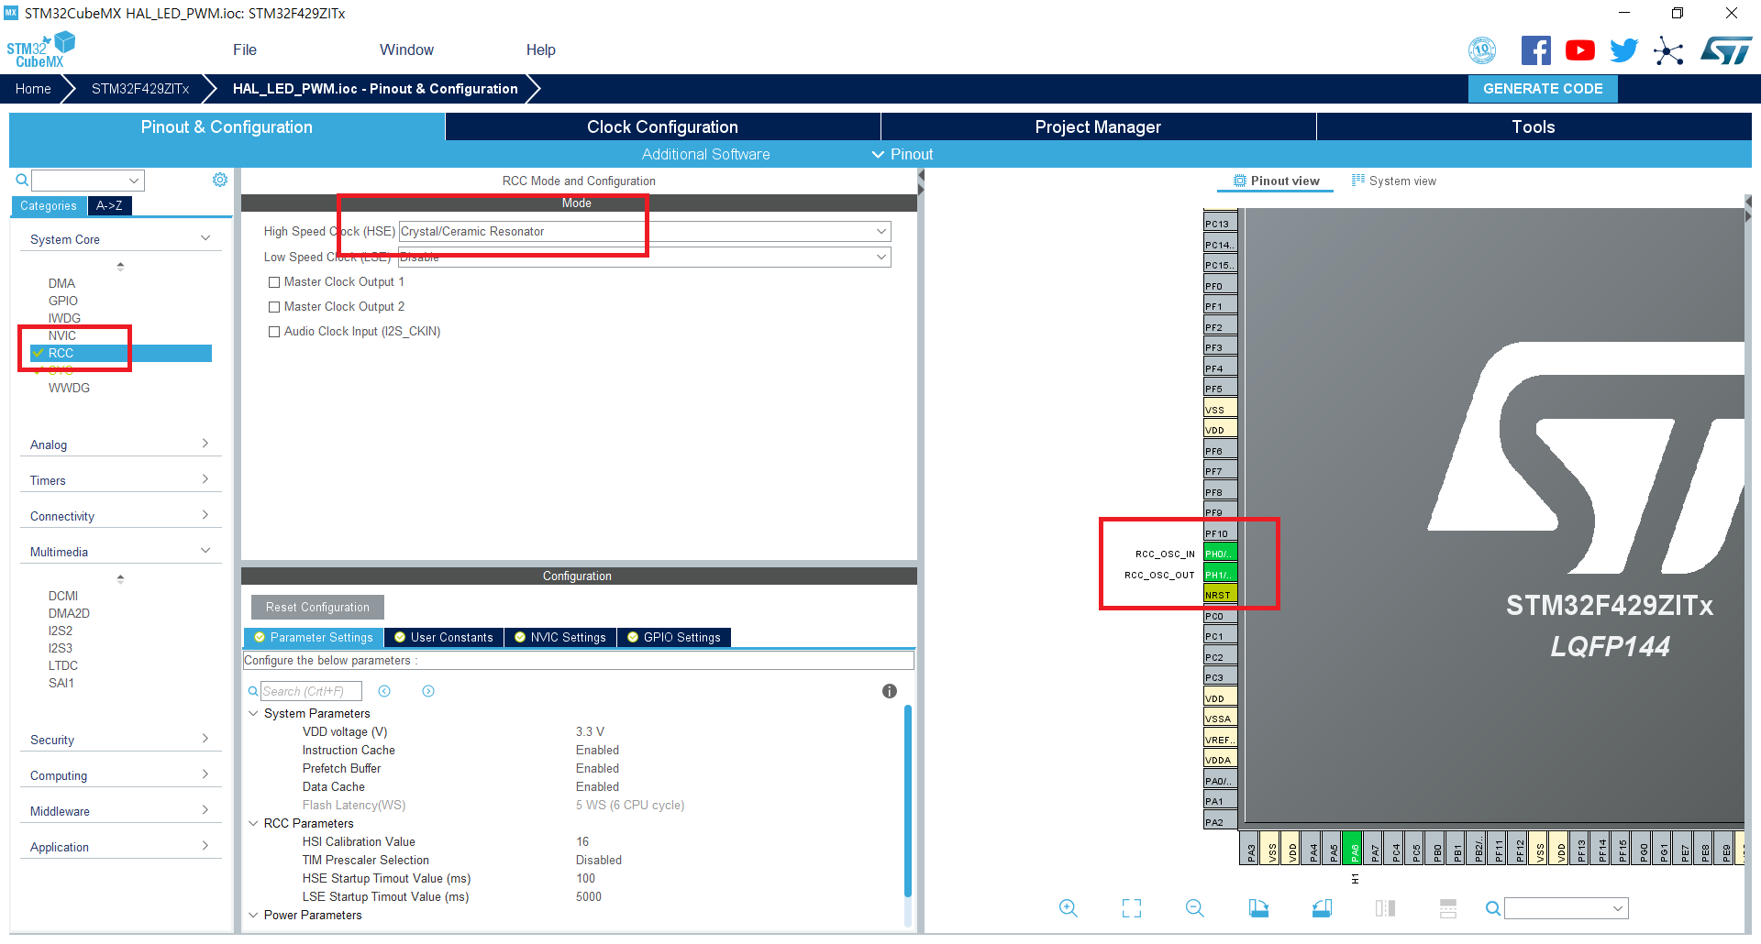Click the STM32CubeMX logo
This screenshot has height=944, width=1761.
[x=41, y=49]
